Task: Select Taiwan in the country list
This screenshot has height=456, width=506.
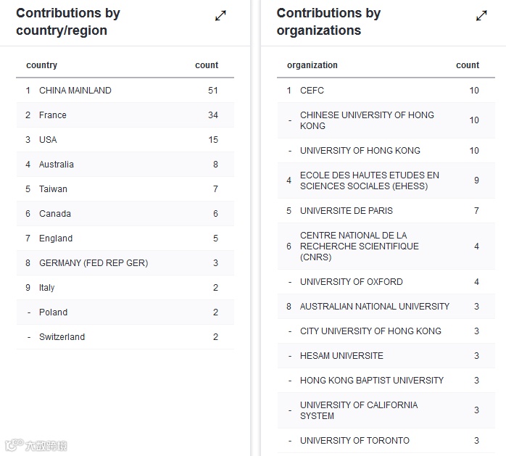Action: pyautogui.click(x=53, y=189)
